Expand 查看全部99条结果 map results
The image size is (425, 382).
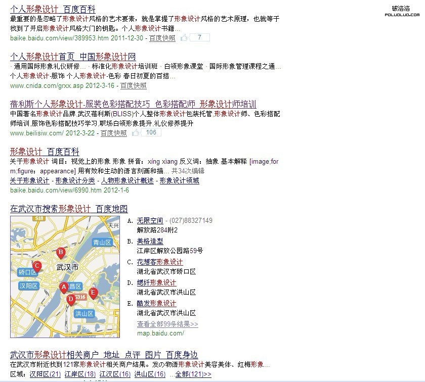[x=167, y=324]
